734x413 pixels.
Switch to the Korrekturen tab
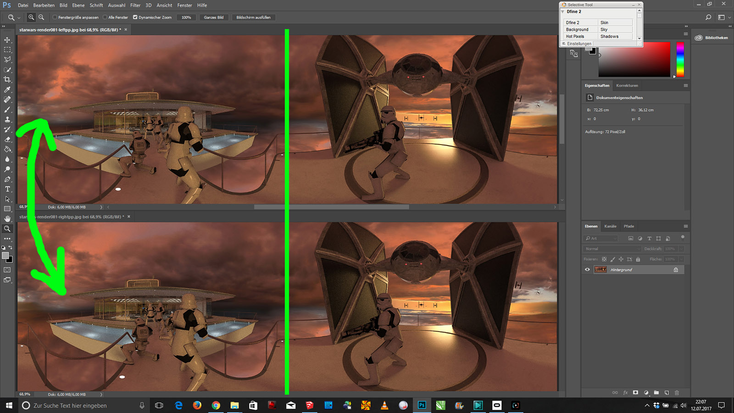(x=627, y=85)
